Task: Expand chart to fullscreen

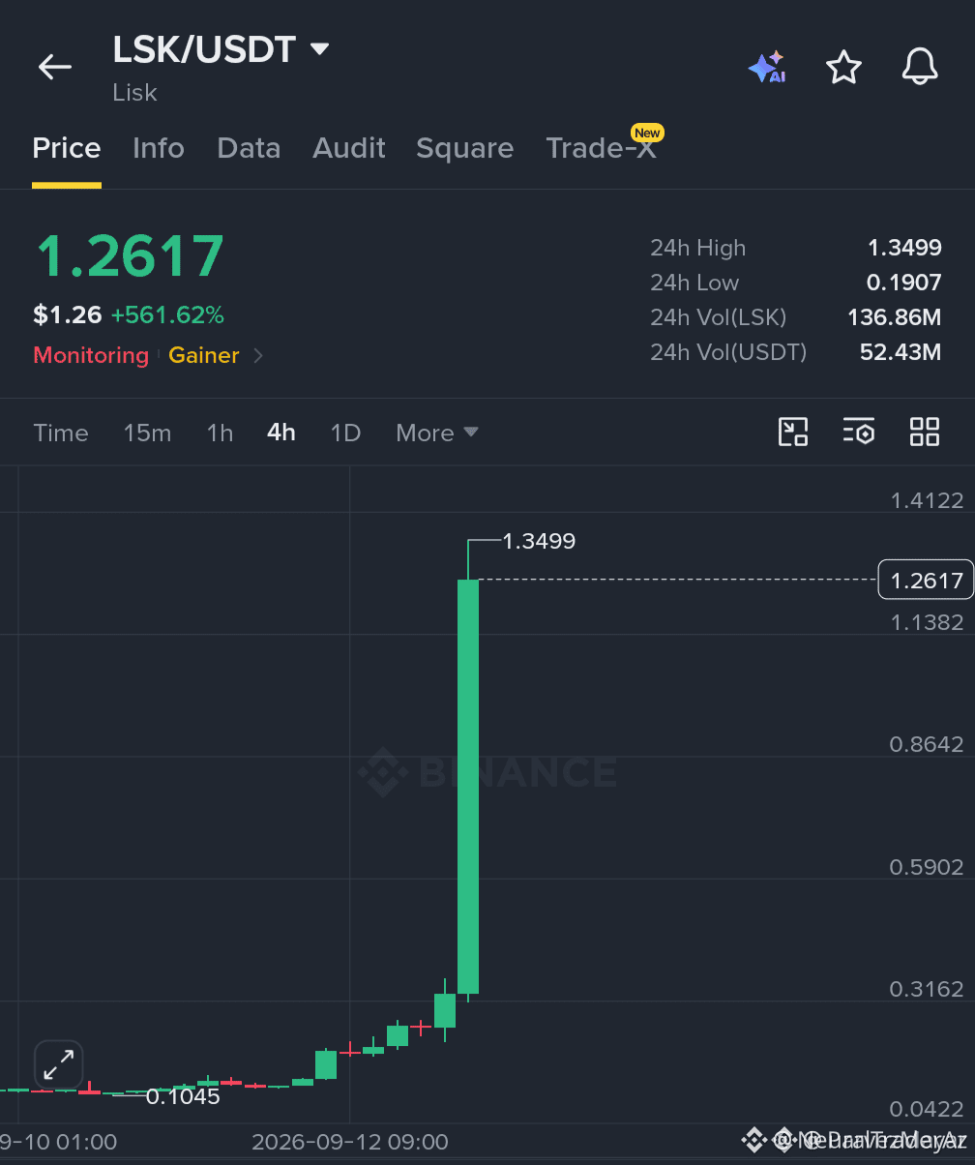Action: pos(59,1064)
